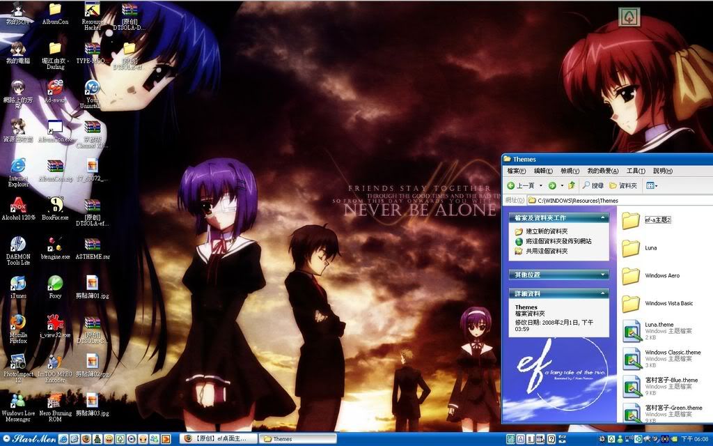The height and width of the screenshot is (446, 713).
Task: Select the Foxy desktop icon
Action: (x=55, y=286)
